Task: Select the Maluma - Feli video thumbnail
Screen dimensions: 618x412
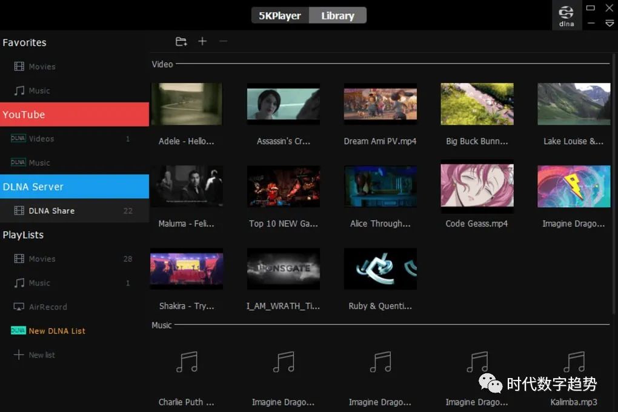Action: (187, 186)
